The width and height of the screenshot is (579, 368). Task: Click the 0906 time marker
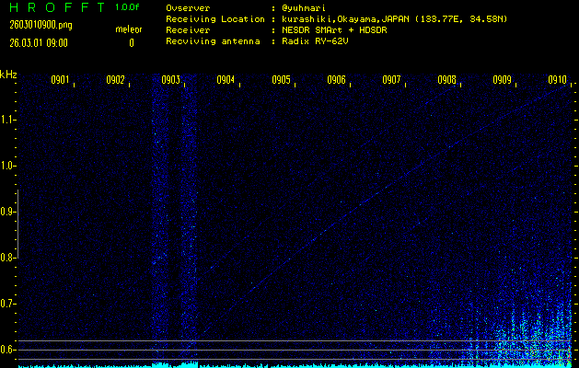[336, 80]
